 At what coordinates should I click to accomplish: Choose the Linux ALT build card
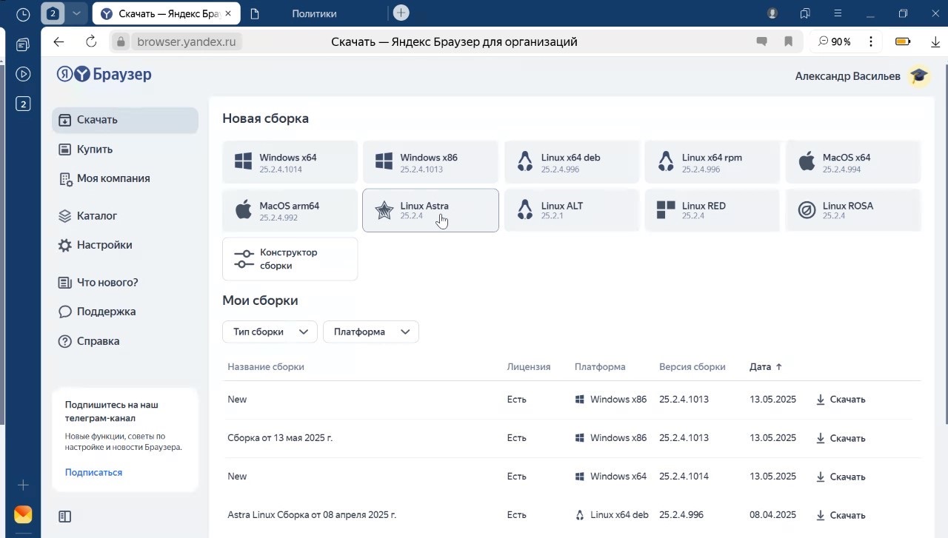click(571, 210)
